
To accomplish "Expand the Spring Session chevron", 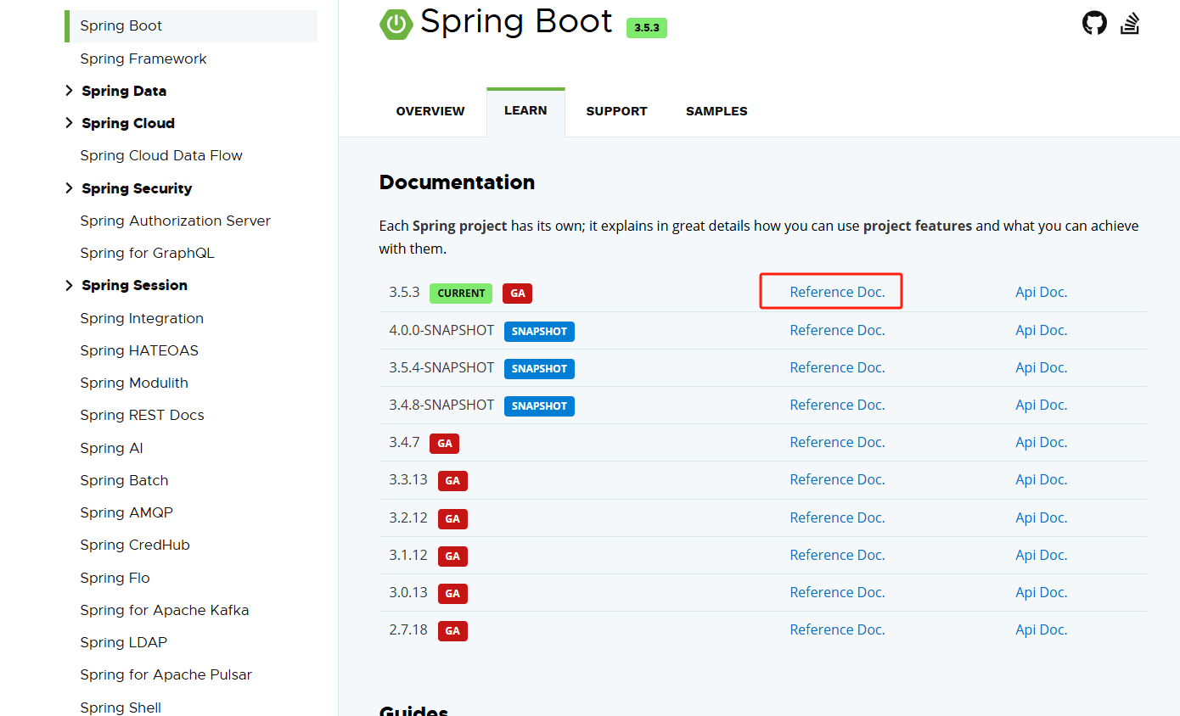I will tap(69, 285).
